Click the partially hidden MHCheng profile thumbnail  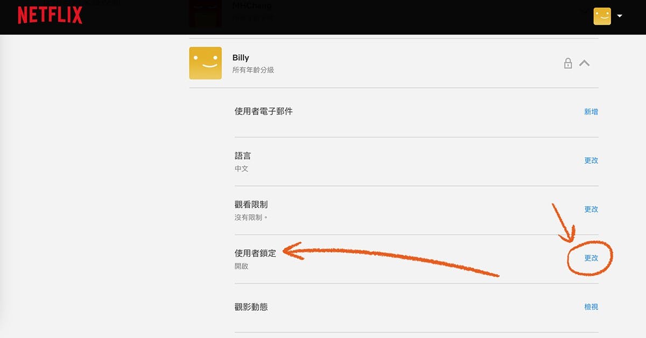pos(206,13)
